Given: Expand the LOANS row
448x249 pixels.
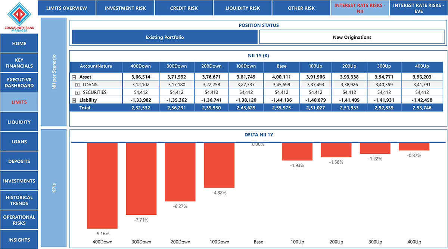Looking at the screenshot, I should 77,85.
